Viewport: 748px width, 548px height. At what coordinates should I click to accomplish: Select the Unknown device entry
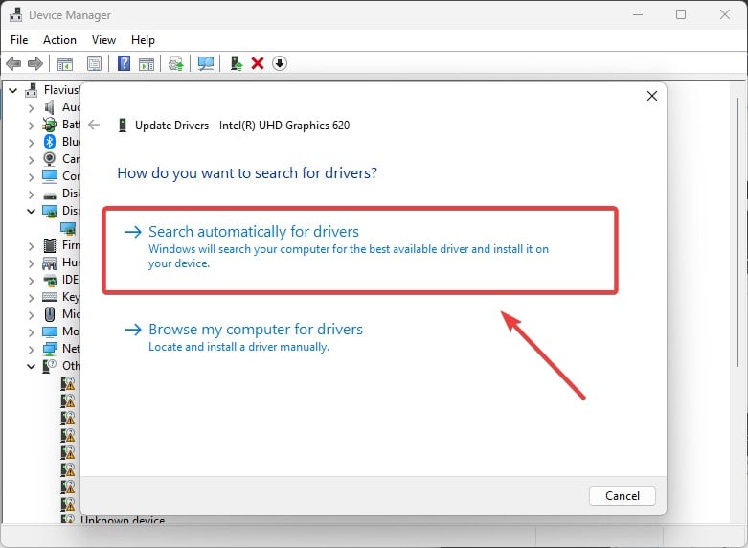[x=123, y=519]
